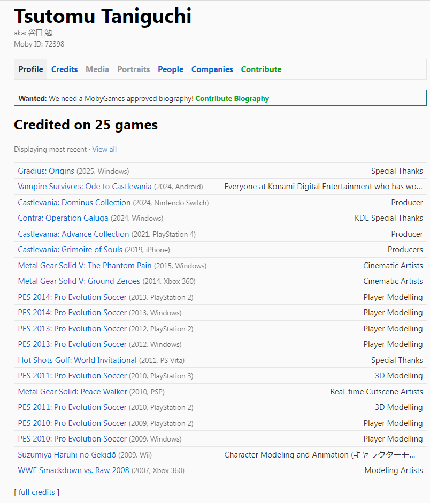
Task: Open Castlevania: Advance Collection link
Action: [x=73, y=234]
